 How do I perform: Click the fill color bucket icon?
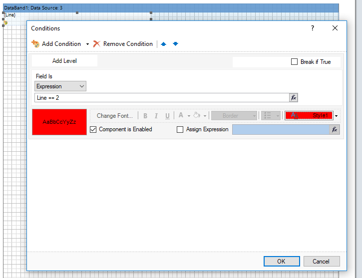click(x=197, y=115)
